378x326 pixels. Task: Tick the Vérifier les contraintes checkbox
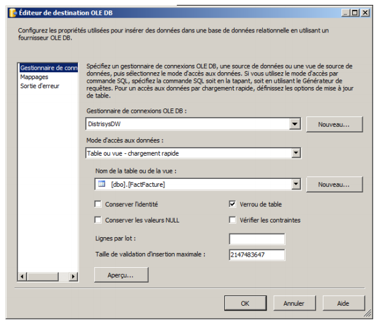(x=233, y=220)
